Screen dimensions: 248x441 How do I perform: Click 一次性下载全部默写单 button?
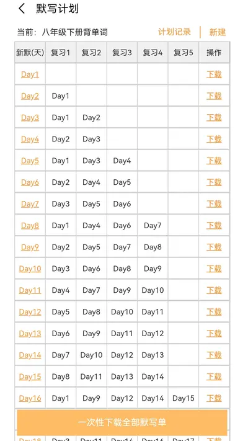(122, 422)
